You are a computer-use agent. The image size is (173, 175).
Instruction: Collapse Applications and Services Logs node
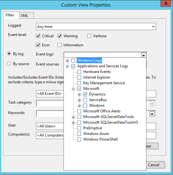(x=67, y=66)
